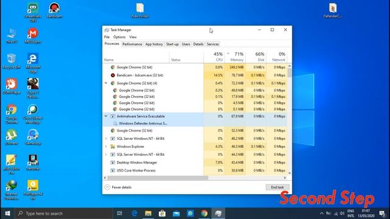
Task: Switch to the Start-up tab
Action: (172, 44)
